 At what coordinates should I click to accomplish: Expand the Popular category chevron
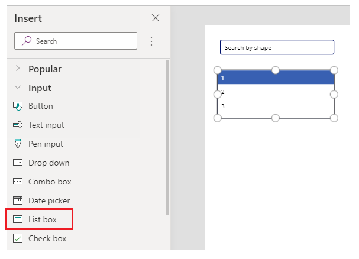pos(18,68)
